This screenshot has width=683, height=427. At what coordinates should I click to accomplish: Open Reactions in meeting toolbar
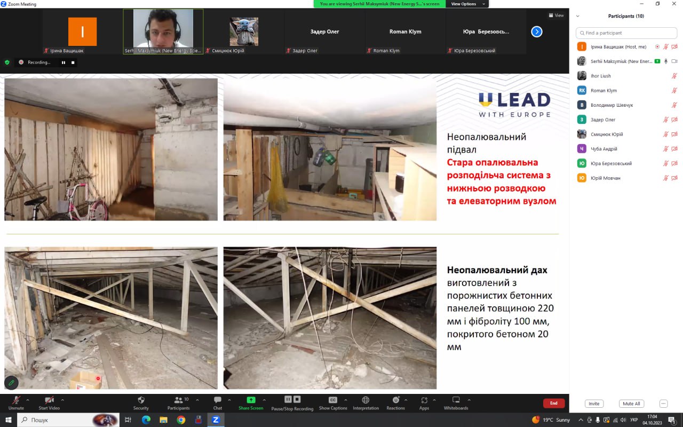(395, 400)
